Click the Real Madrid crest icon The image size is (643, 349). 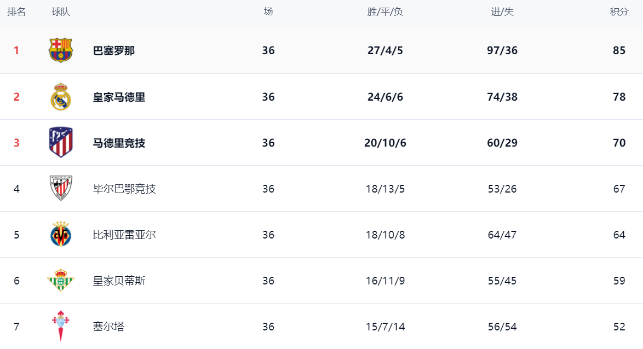click(61, 97)
